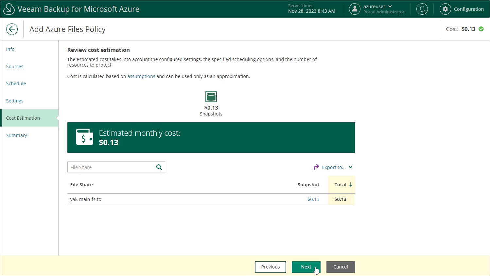
Task: Click the wallet icon in cost banner
Action: pos(84,137)
